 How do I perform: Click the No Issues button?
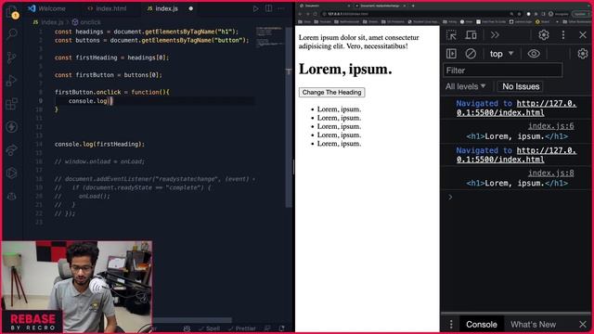pos(520,86)
